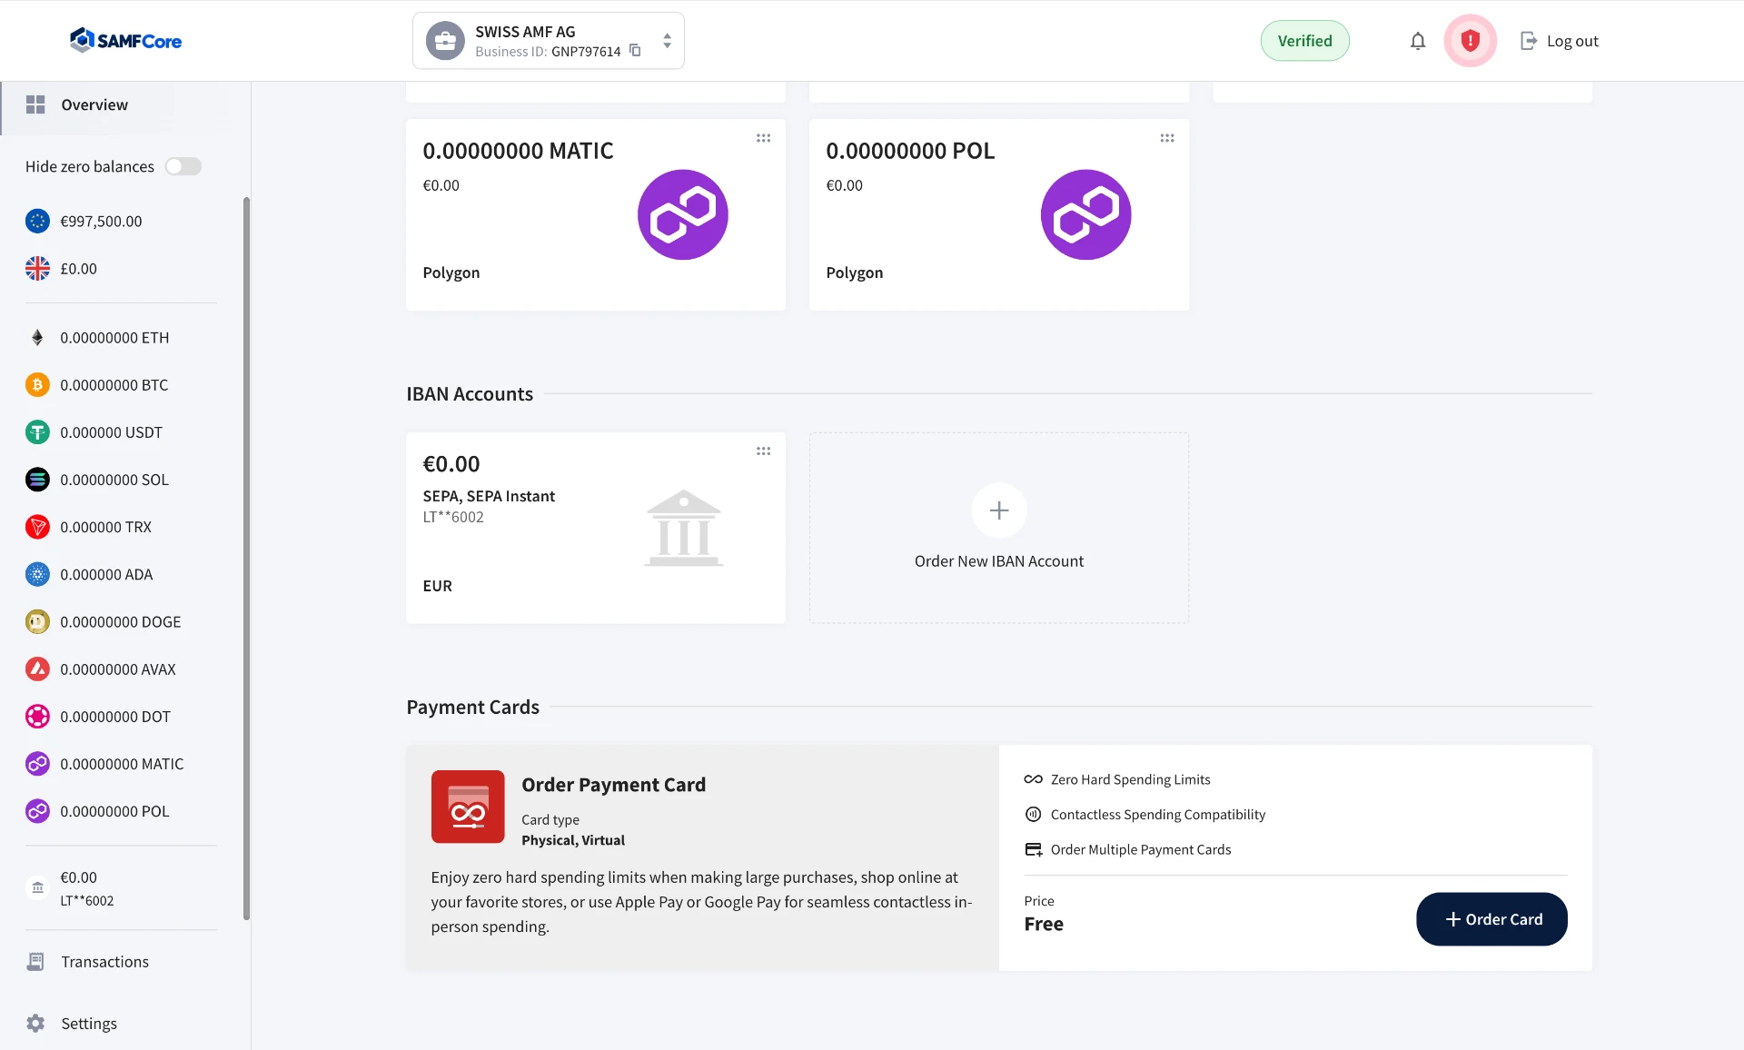
Task: Open options menu on the POL card
Action: click(1166, 138)
